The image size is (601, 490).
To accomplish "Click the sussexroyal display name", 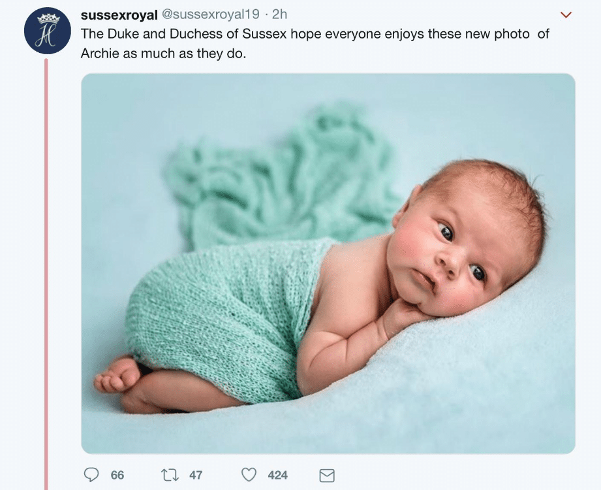I will coord(119,14).
